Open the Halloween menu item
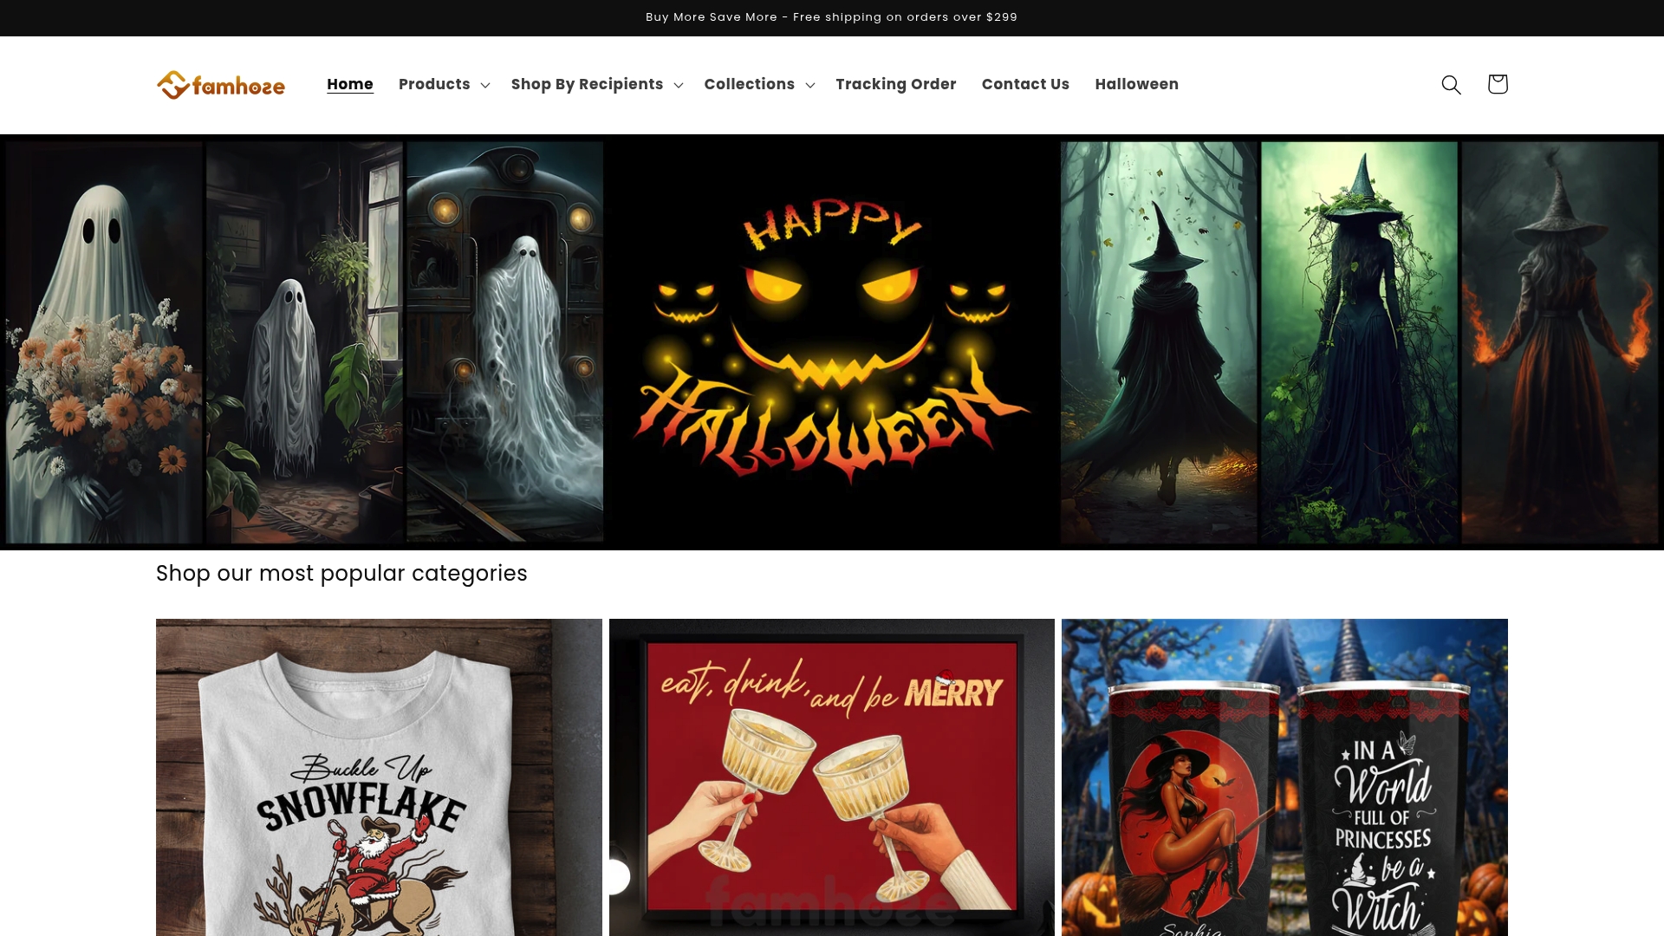The image size is (1664, 936). pos(1136,84)
